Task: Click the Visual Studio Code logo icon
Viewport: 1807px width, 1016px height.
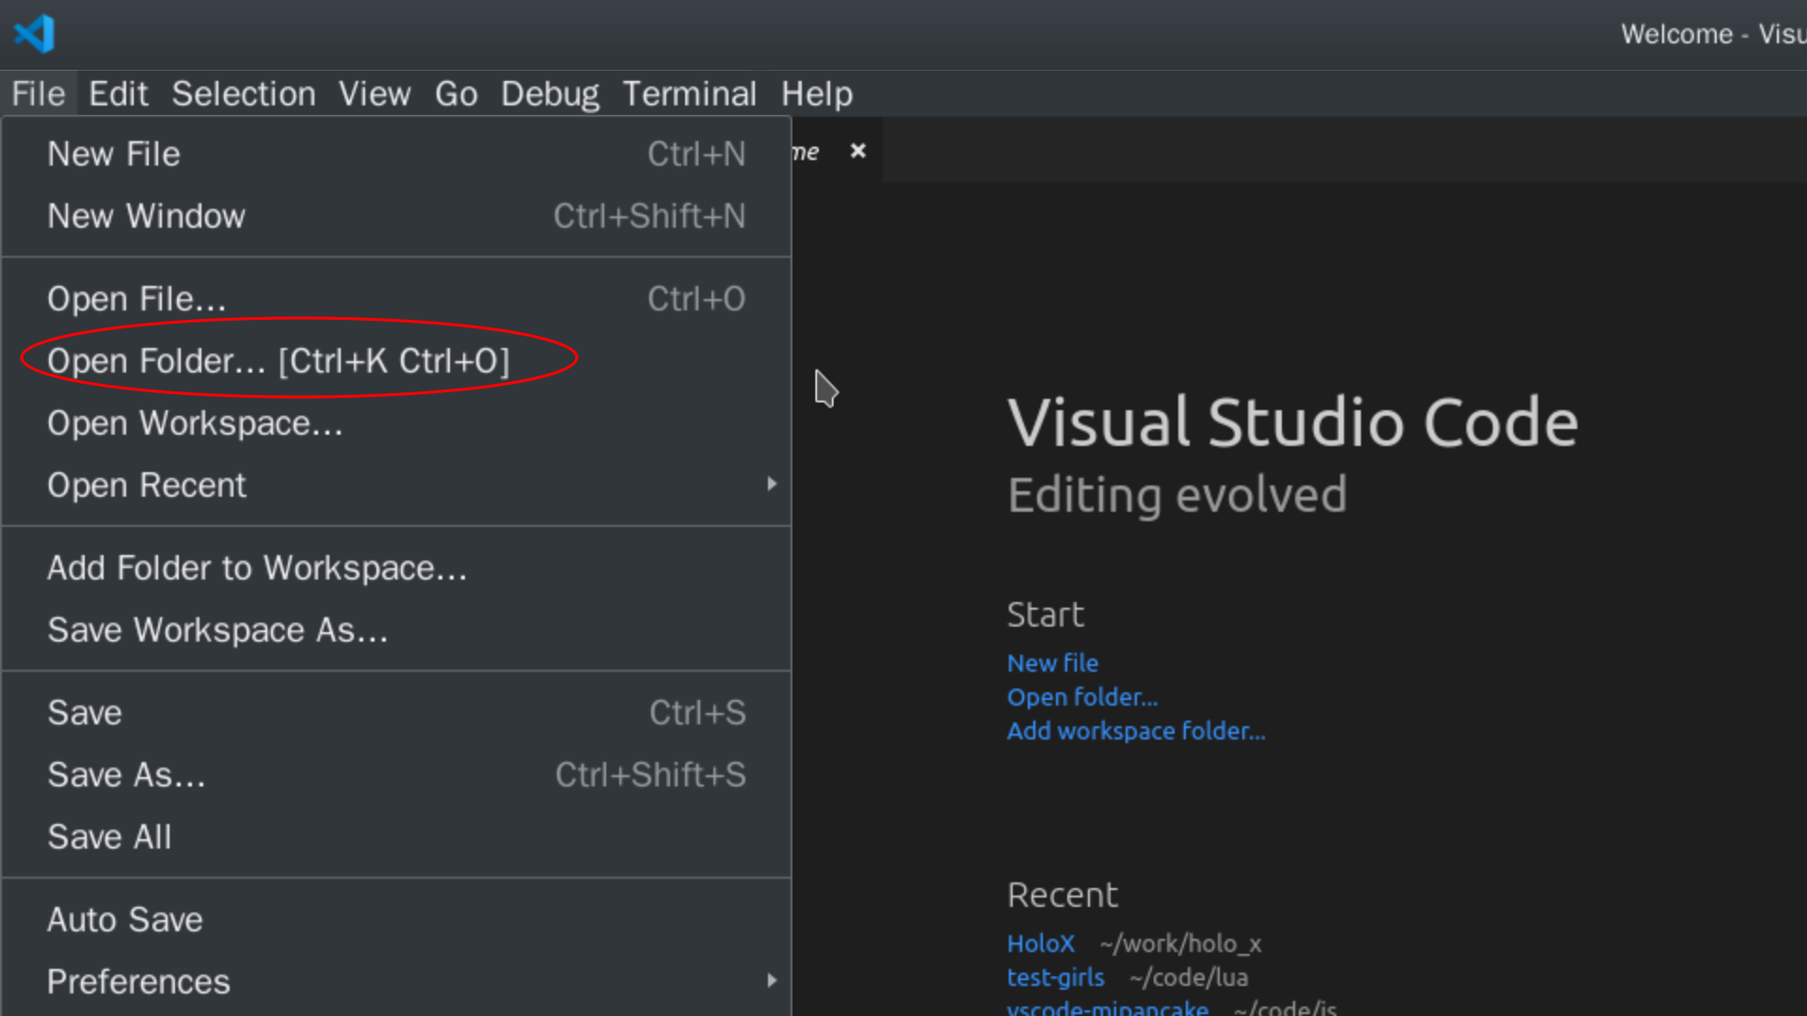Action: pos(34,34)
